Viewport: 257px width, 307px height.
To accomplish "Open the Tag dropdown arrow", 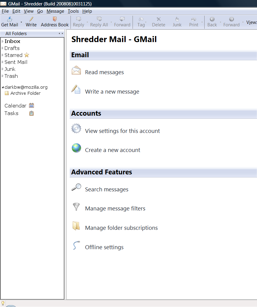I will click(x=146, y=22).
